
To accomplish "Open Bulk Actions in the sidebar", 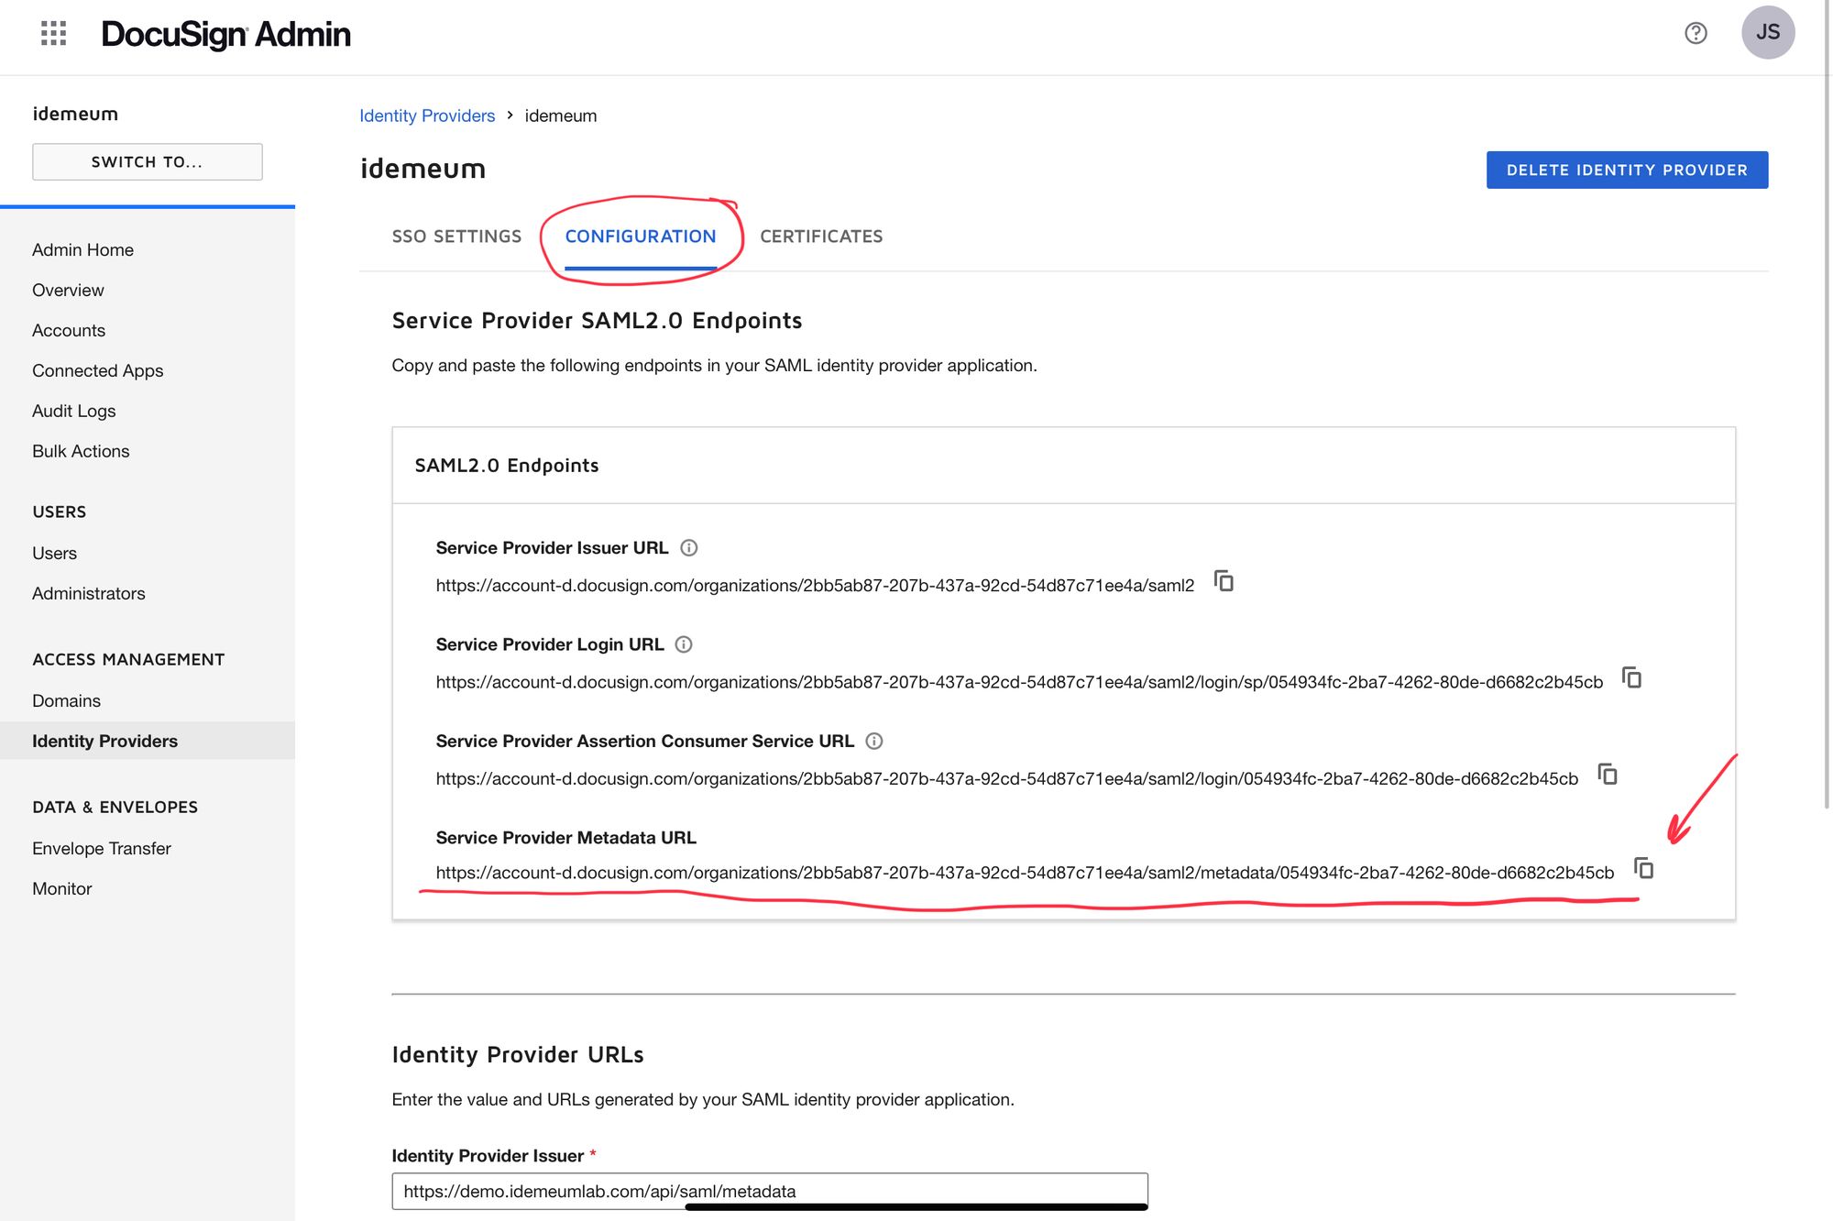I will coord(81,451).
